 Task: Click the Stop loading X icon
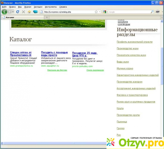point(23,12)
